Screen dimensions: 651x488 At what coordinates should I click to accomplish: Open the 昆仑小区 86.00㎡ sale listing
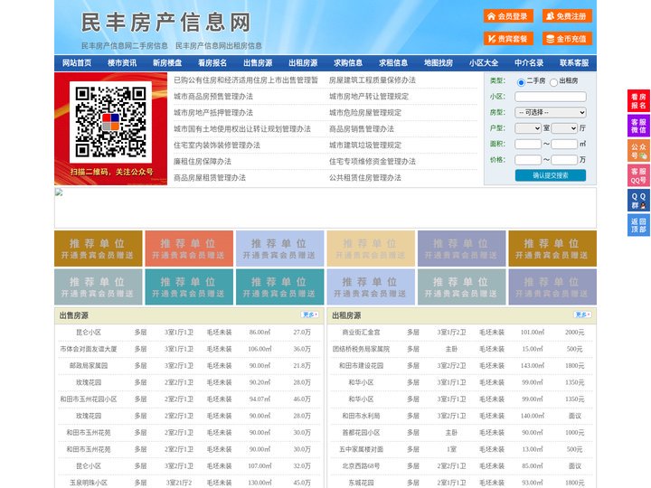89,332
